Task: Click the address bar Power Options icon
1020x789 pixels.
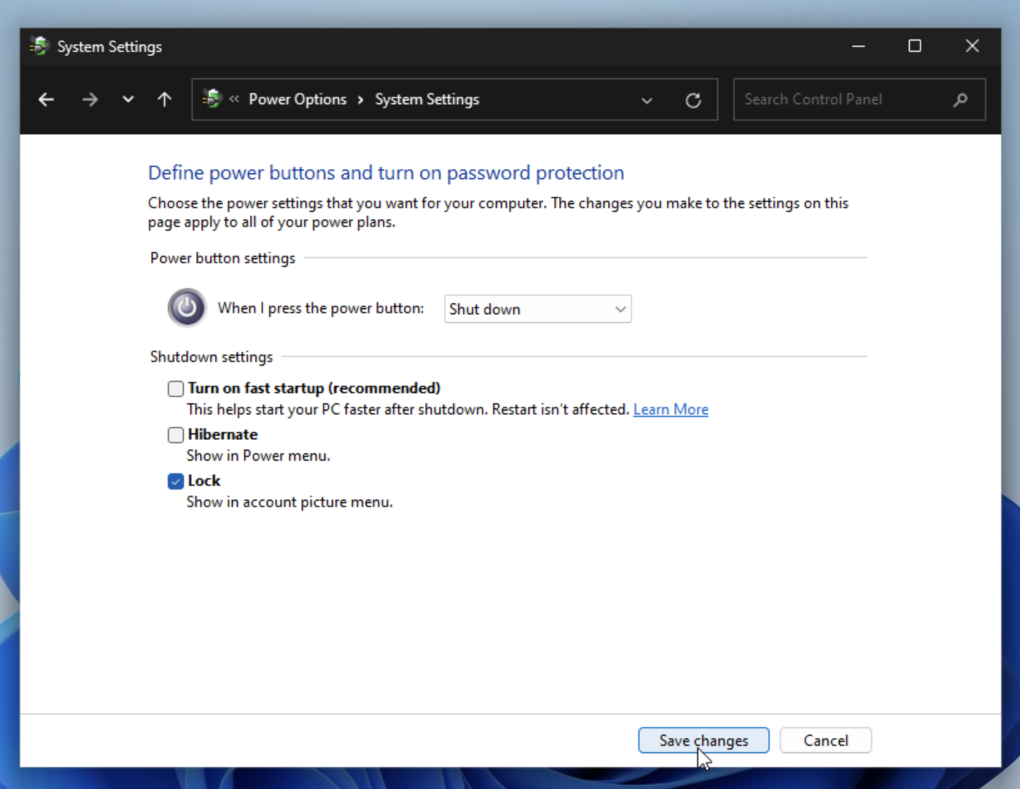Action: (x=212, y=99)
